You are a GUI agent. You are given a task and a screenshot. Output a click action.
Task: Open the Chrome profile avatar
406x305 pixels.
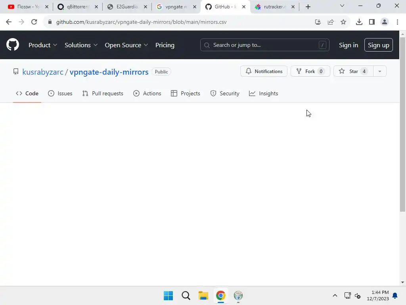(x=385, y=22)
